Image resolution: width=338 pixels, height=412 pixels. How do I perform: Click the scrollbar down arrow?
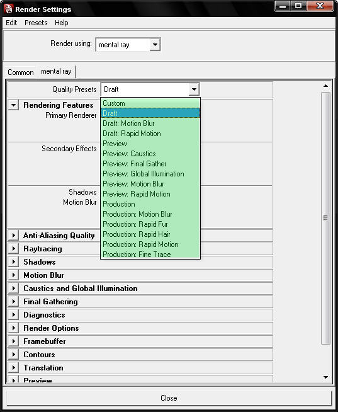click(325, 377)
